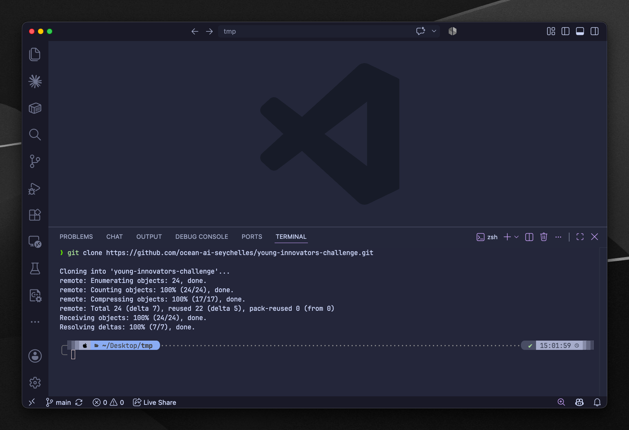
Task: Close the terminal panel
Action: pyautogui.click(x=595, y=237)
